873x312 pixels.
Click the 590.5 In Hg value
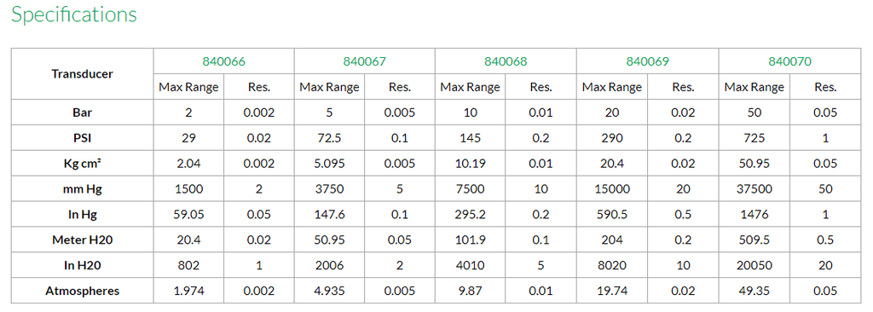pyautogui.click(x=612, y=215)
